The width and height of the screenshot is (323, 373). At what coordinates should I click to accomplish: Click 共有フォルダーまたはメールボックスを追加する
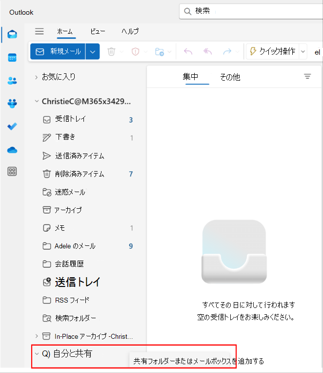[199, 361]
